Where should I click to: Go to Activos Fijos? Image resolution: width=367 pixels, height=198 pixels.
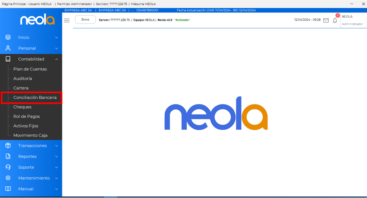point(26,126)
